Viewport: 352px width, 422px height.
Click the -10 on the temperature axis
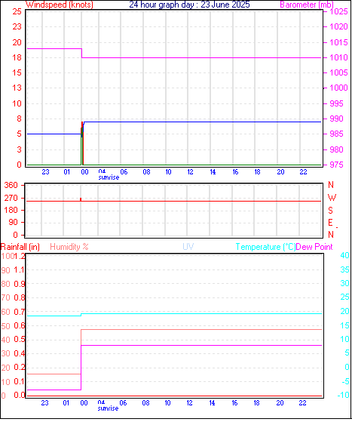(x=344, y=395)
